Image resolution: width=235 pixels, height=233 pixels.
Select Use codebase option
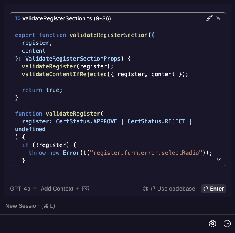pyautogui.click(x=169, y=189)
